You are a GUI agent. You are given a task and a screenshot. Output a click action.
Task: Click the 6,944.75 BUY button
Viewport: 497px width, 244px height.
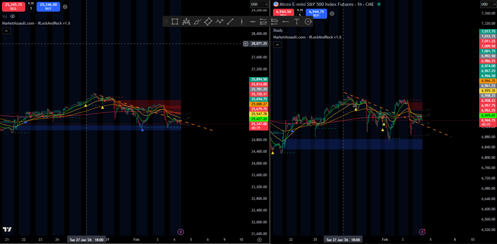point(316,13)
